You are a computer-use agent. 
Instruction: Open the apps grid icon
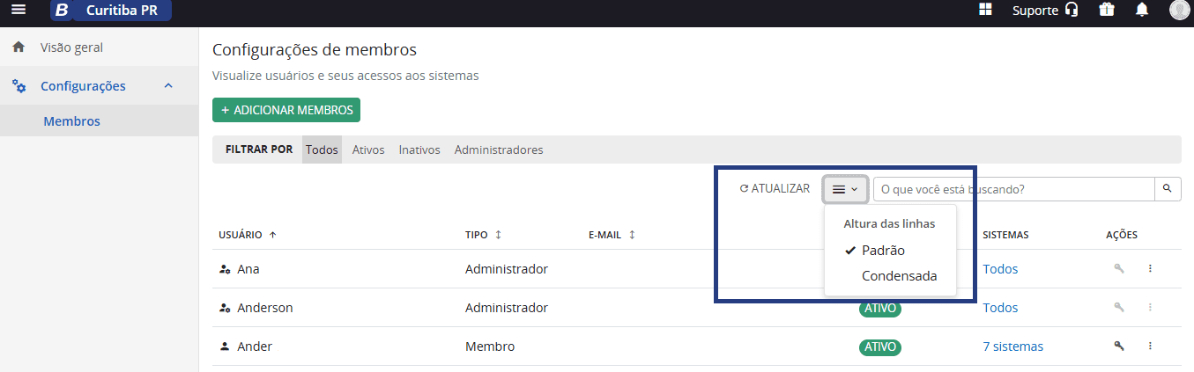pyautogui.click(x=985, y=11)
